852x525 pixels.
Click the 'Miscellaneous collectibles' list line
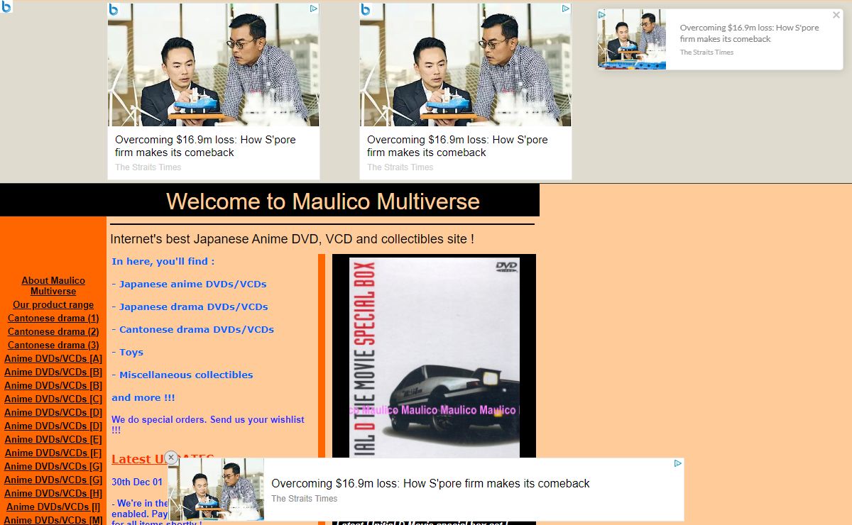coord(182,375)
